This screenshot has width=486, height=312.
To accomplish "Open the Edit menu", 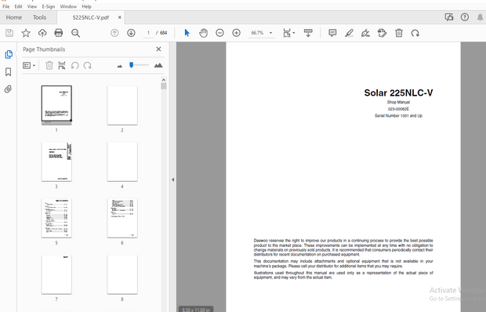I will coord(18,6).
